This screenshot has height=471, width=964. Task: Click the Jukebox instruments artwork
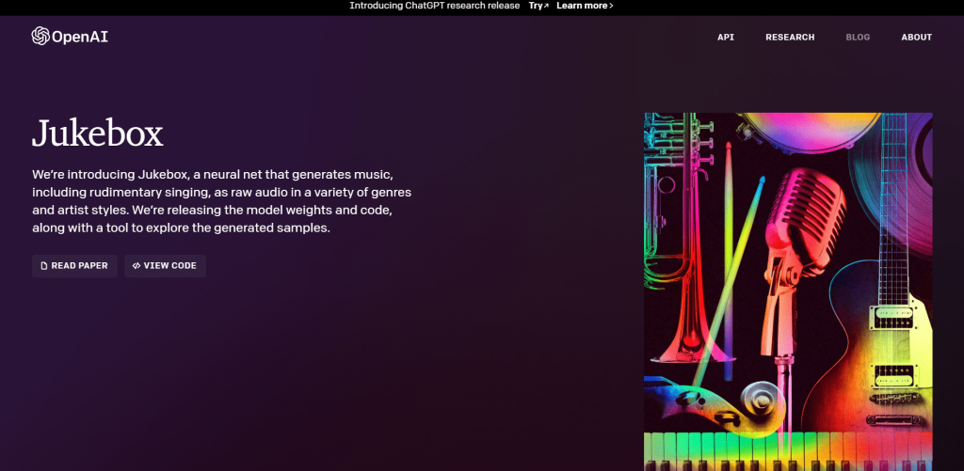click(788, 291)
